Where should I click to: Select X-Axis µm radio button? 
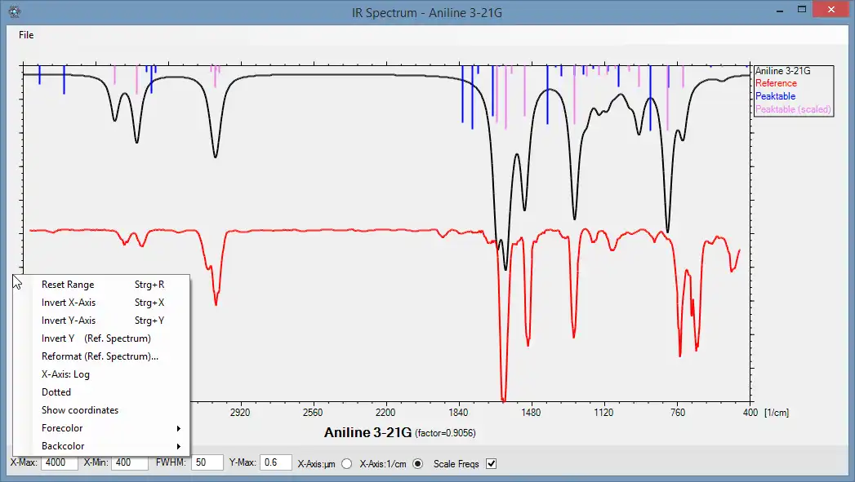click(347, 464)
